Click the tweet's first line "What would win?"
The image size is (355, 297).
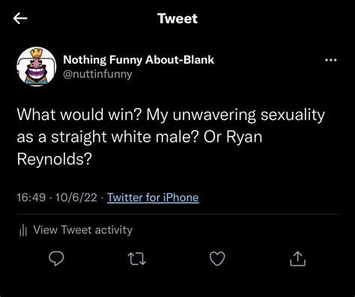pos(79,115)
